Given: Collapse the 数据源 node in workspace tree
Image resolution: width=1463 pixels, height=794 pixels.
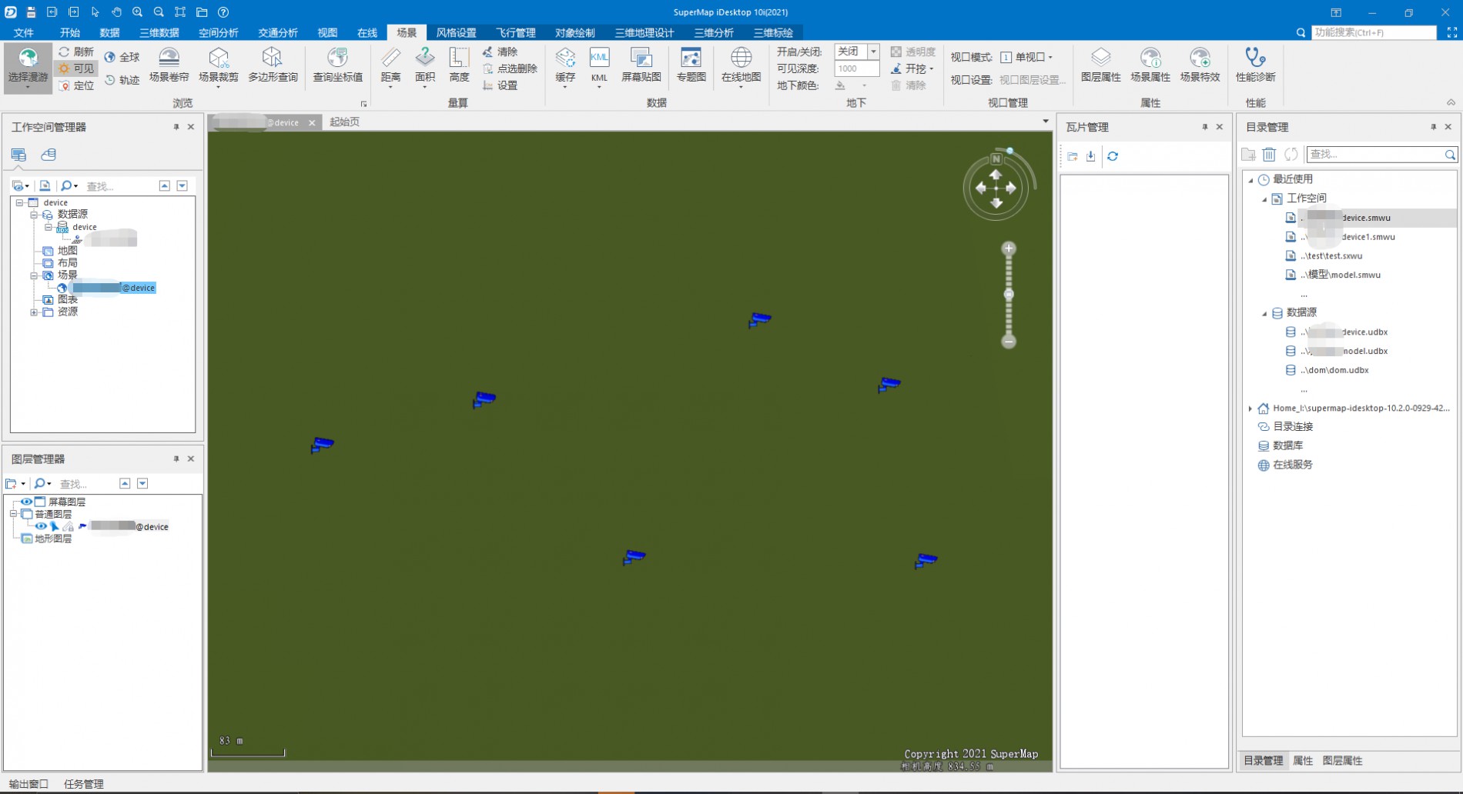Looking at the screenshot, I should click(x=34, y=215).
